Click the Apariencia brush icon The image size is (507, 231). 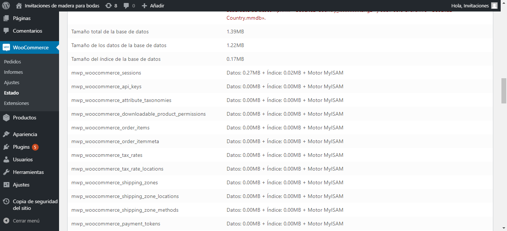pyautogui.click(x=6, y=134)
